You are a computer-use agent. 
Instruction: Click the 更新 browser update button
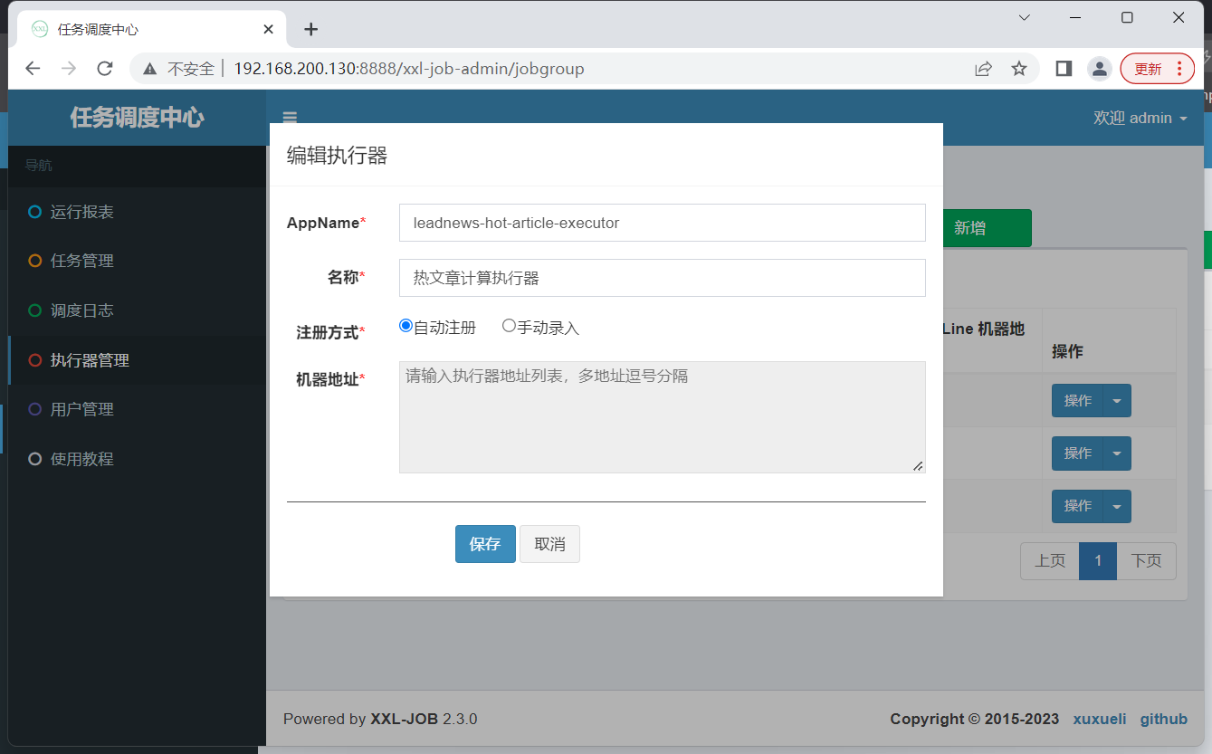1158,69
